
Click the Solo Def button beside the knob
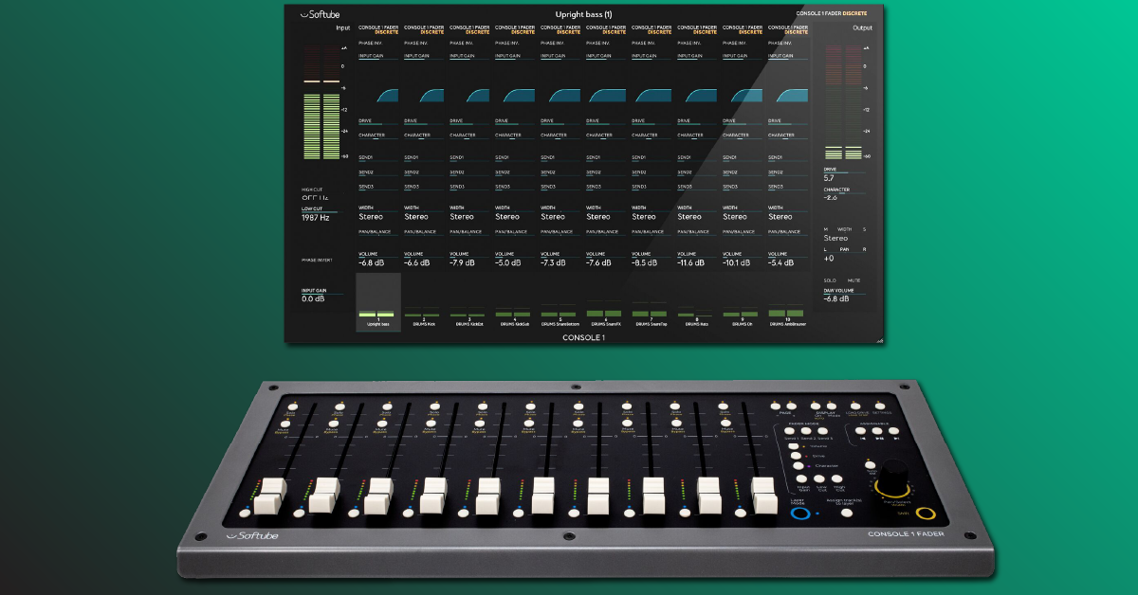click(x=870, y=466)
